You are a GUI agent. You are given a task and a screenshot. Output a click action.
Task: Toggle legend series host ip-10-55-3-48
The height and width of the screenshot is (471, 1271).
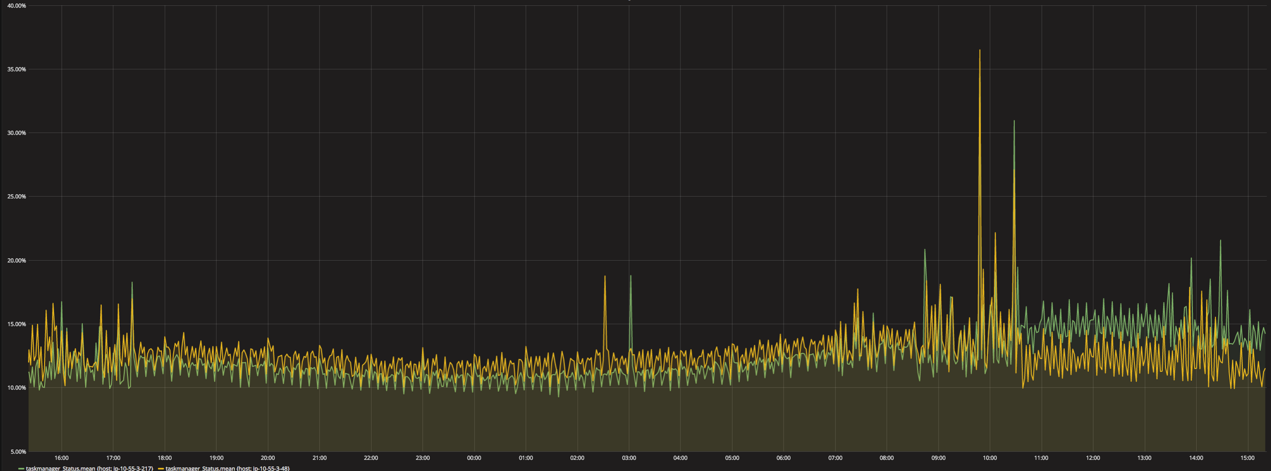(227, 468)
